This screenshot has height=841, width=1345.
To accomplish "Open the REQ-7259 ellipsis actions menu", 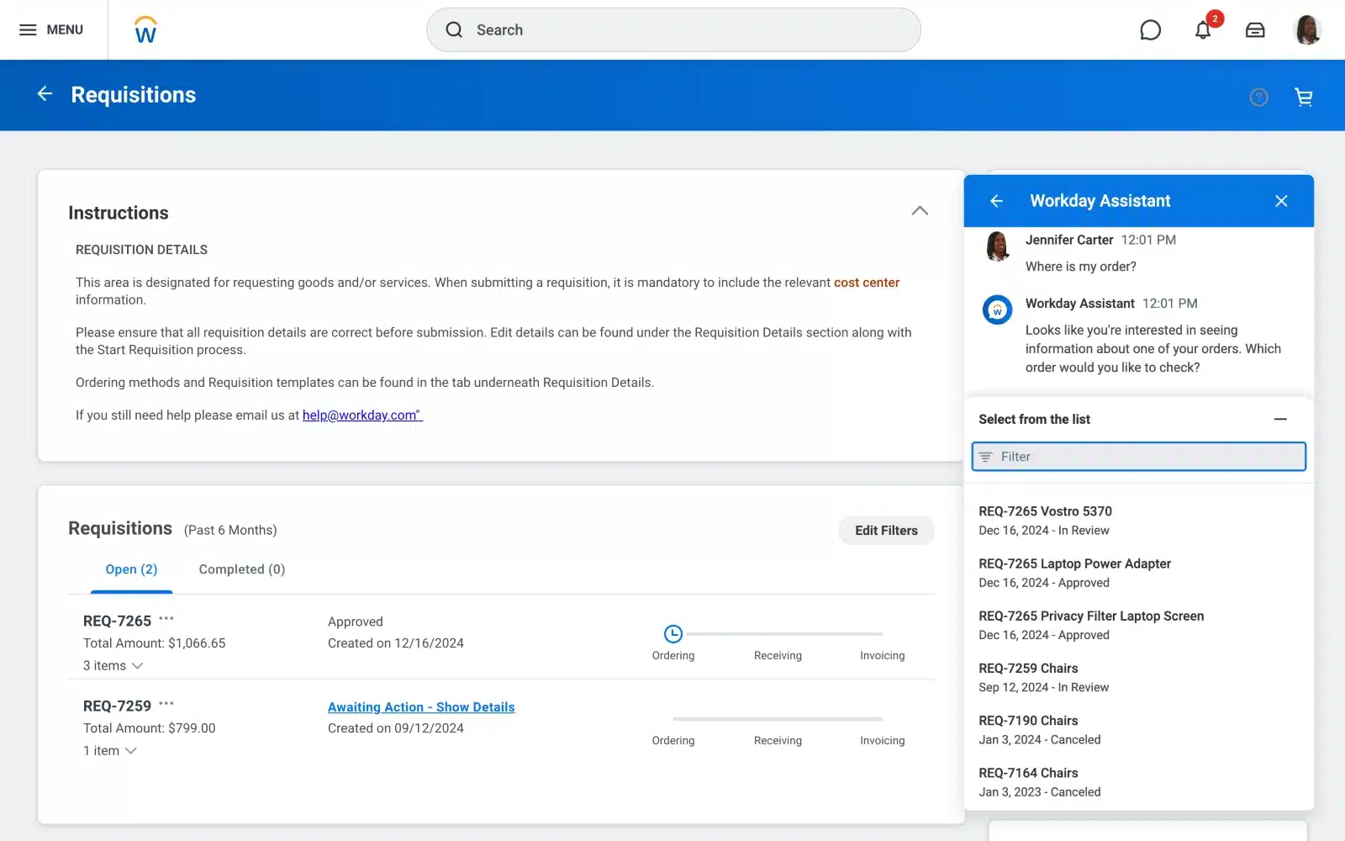I will coord(167,702).
